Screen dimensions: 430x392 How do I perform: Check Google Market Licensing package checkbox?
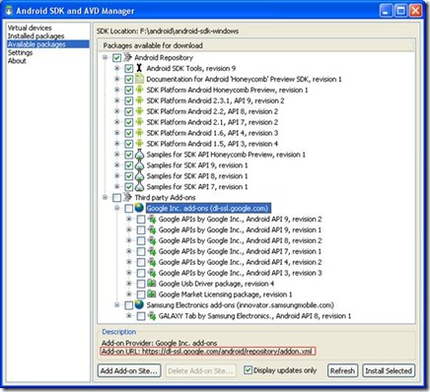[141, 294]
